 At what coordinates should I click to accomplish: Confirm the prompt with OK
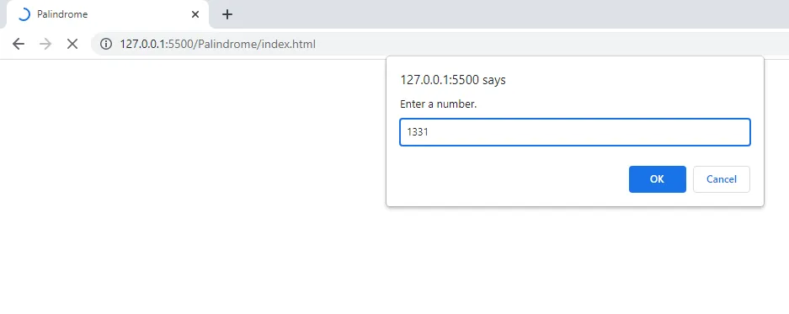657,179
